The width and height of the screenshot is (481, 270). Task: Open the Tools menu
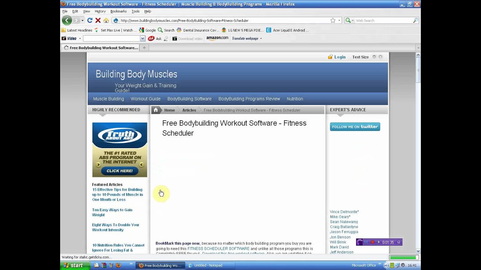(135, 11)
